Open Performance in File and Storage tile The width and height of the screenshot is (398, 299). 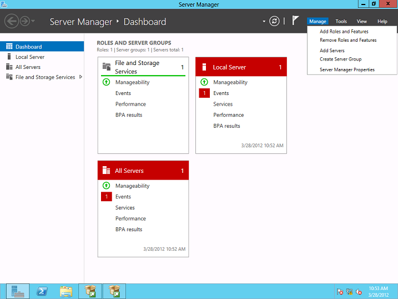(130, 104)
